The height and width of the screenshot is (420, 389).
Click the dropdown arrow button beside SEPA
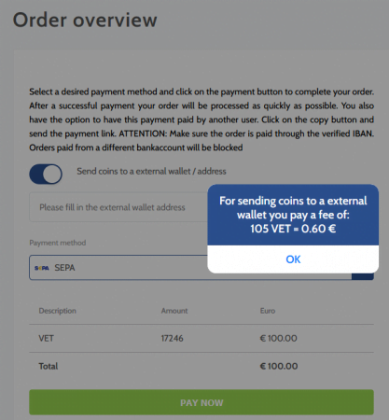363,276
